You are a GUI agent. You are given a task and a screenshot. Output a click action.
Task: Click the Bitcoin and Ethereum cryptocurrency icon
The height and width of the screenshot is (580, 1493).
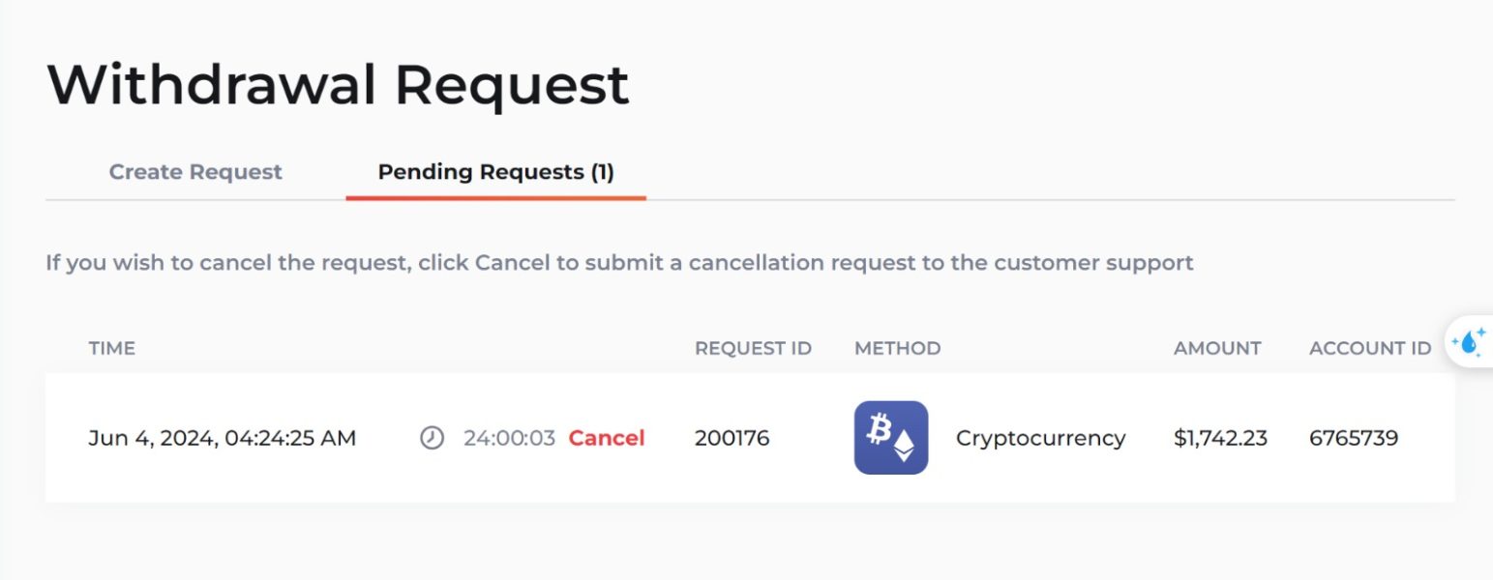891,438
